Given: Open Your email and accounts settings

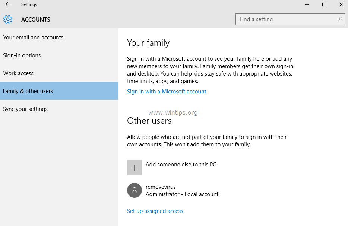Looking at the screenshot, I should [33, 37].
